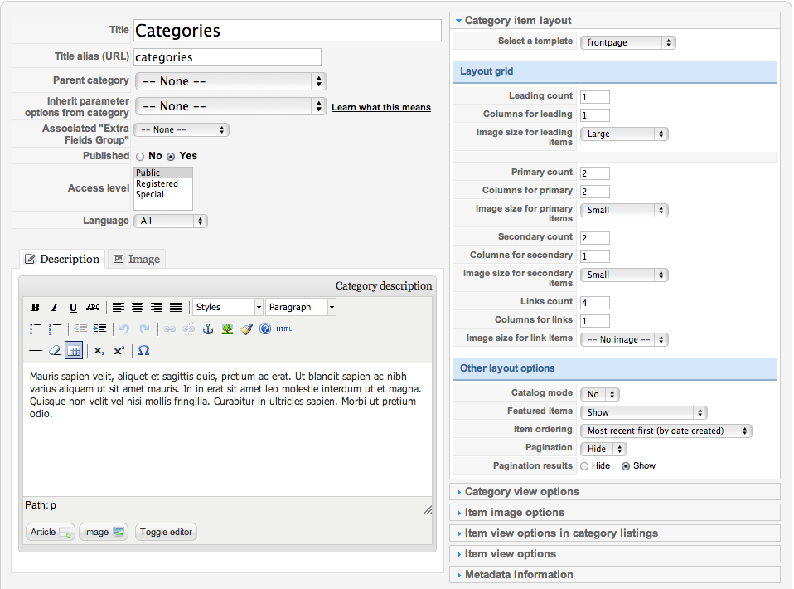
Task: Set Published to Yes
Action: (x=172, y=157)
